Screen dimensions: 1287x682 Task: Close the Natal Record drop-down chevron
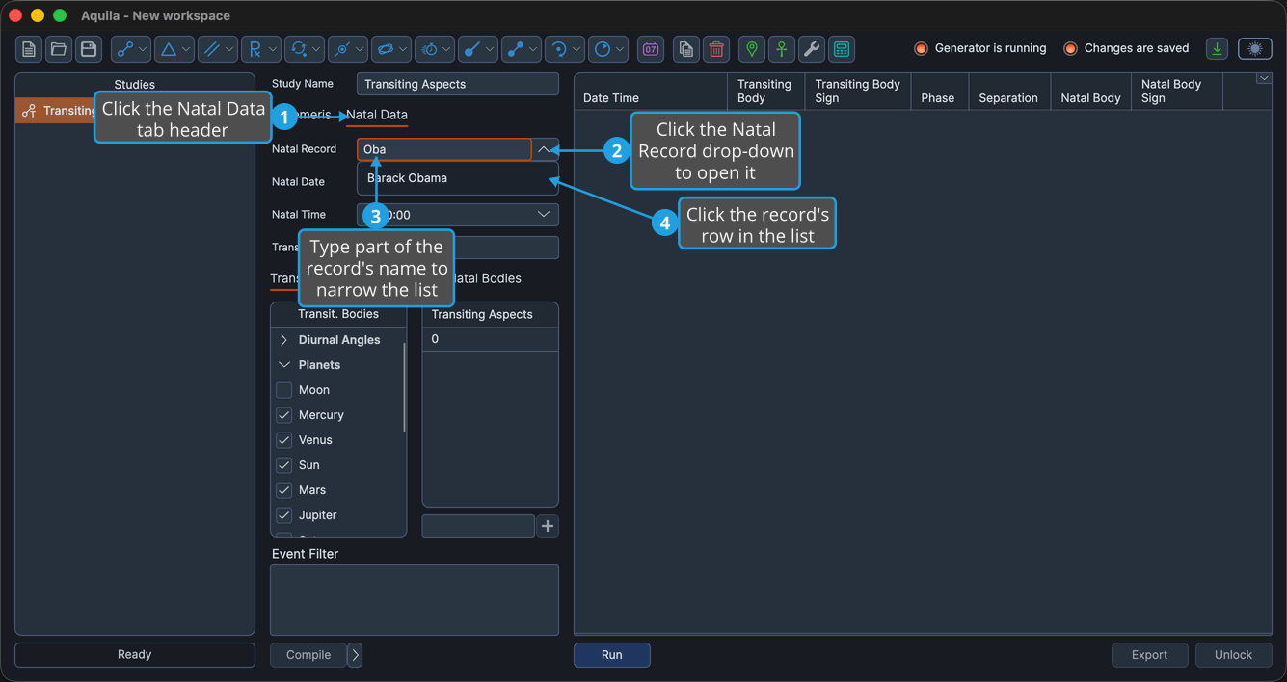click(544, 149)
